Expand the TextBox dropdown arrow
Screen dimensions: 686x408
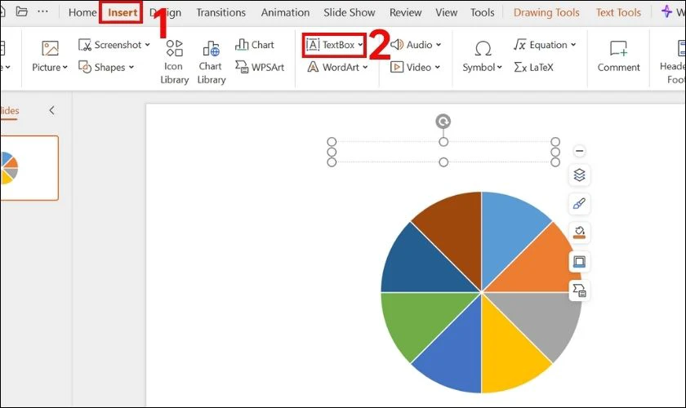point(360,45)
